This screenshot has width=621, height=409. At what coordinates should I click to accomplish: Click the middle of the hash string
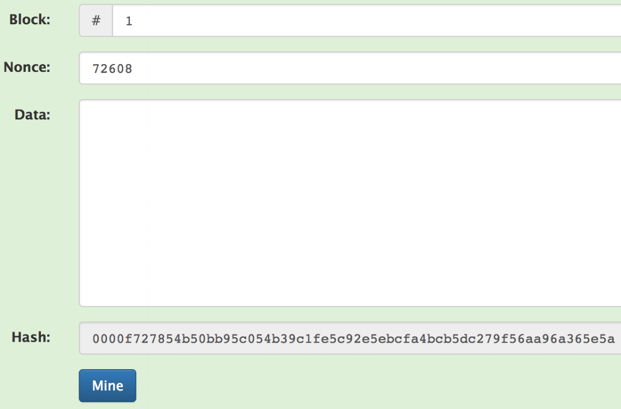[x=353, y=339]
